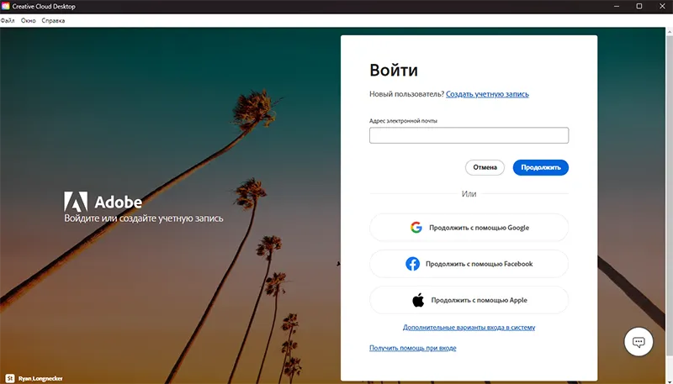This screenshot has width=673, height=384.
Task: Focus the Адрес электронной почты input field
Action: [x=469, y=135]
